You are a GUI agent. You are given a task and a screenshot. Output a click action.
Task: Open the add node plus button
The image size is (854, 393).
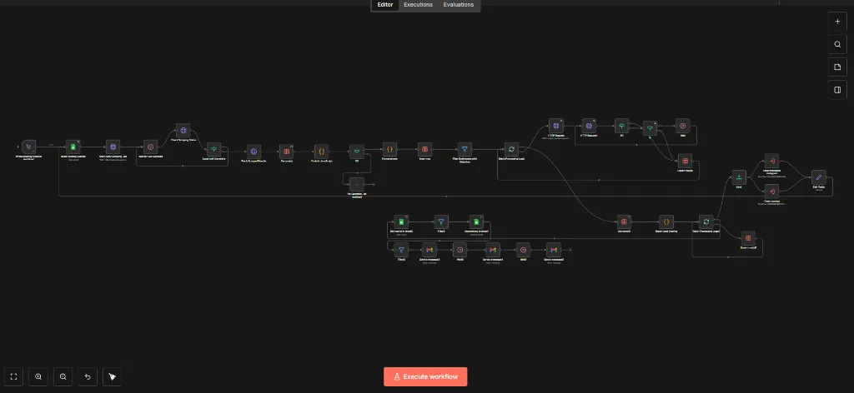tap(837, 22)
